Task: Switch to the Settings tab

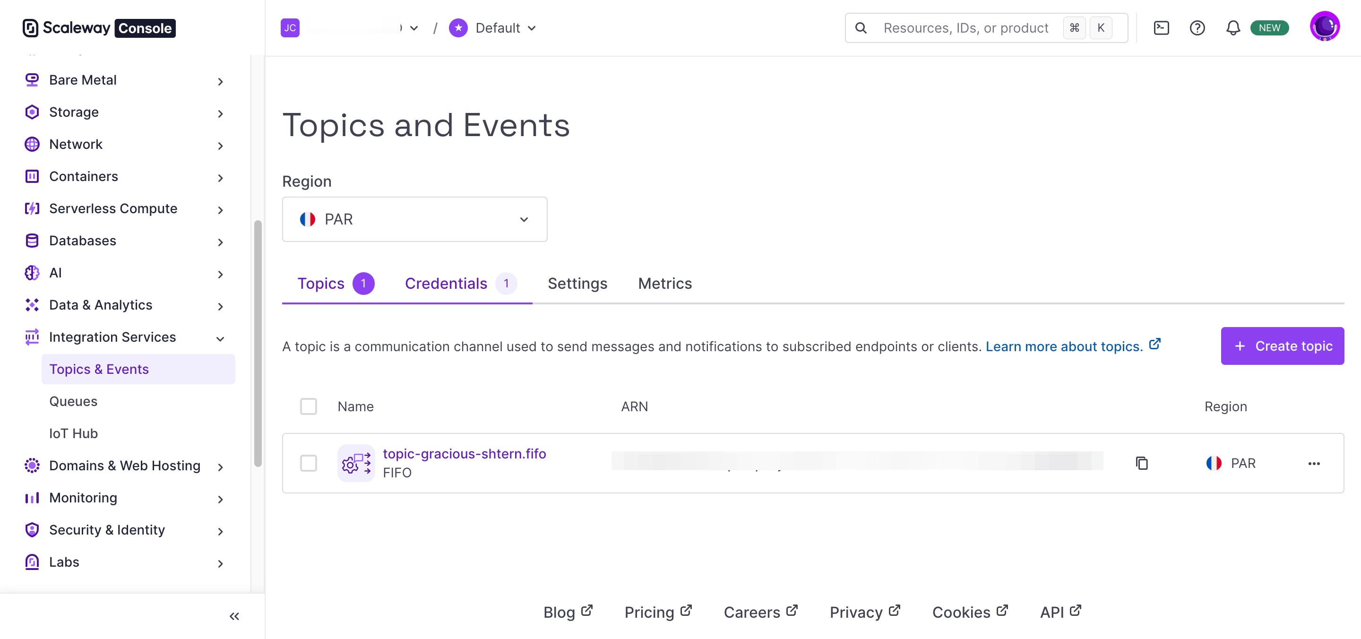Action: tap(577, 283)
